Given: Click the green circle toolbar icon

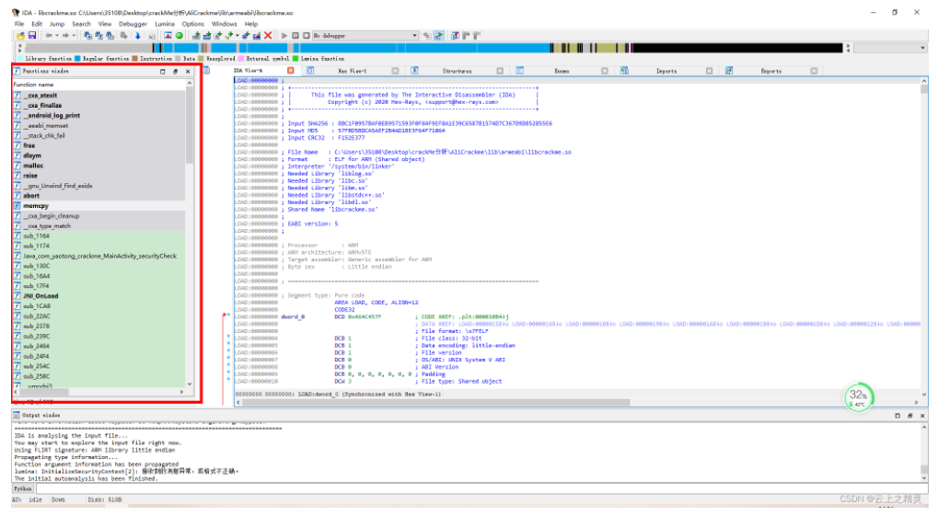Looking at the screenshot, I should click(x=179, y=36).
